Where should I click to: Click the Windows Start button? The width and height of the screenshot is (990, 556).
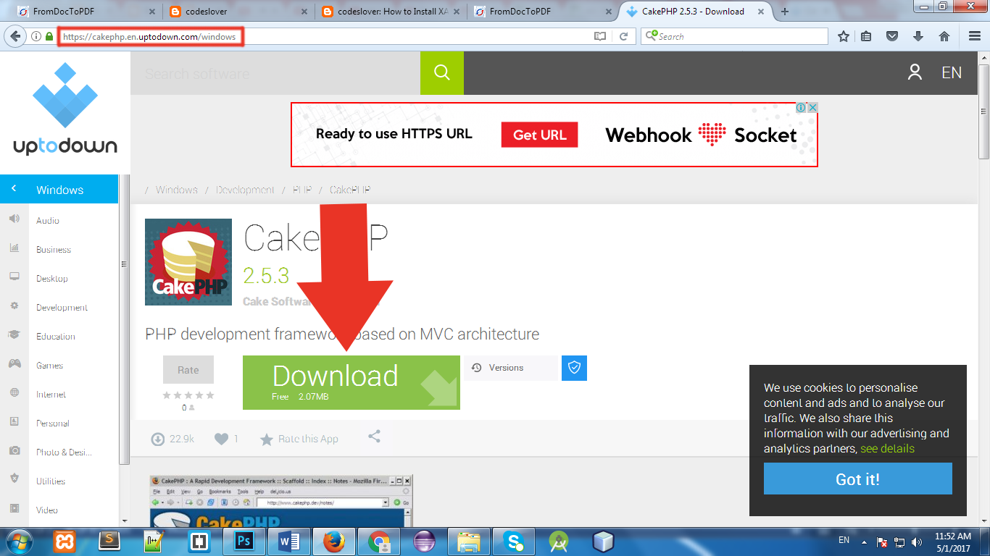[21, 542]
